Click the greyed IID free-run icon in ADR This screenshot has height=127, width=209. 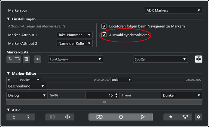[x=53, y=117]
